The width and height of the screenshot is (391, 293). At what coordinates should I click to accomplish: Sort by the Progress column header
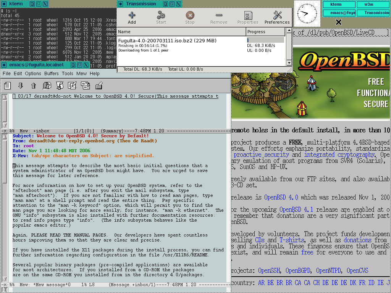click(x=265, y=32)
